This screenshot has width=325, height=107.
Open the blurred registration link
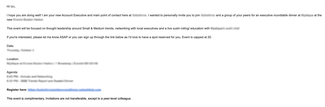[64, 90]
